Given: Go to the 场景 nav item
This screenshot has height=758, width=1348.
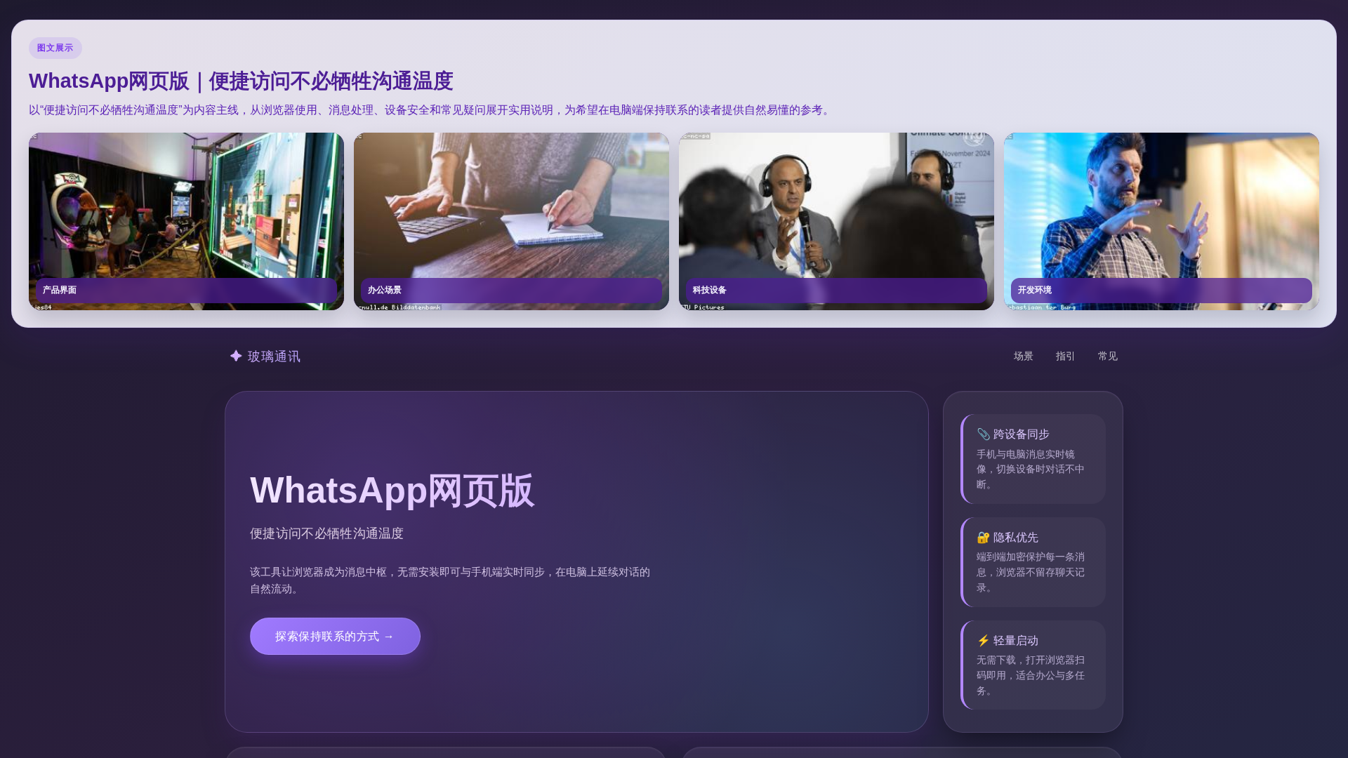Looking at the screenshot, I should point(1023,357).
